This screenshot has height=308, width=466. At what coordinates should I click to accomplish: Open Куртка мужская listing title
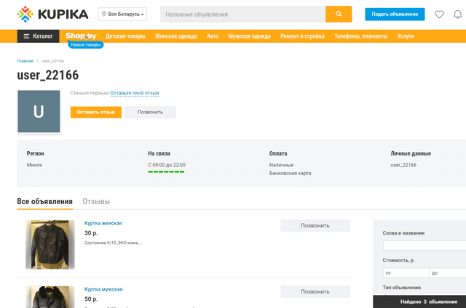(x=103, y=289)
